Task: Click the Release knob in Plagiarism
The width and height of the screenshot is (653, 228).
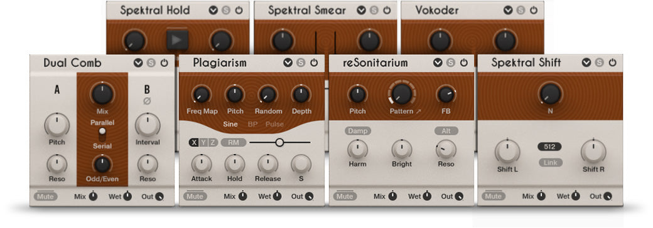Action: coord(267,164)
